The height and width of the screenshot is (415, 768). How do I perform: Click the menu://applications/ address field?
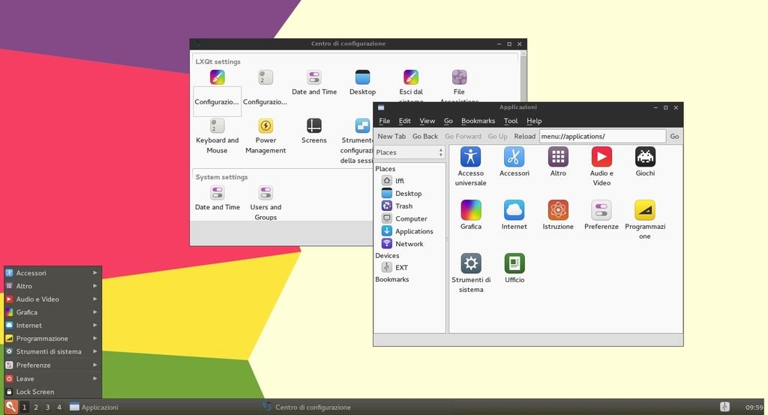pos(601,137)
